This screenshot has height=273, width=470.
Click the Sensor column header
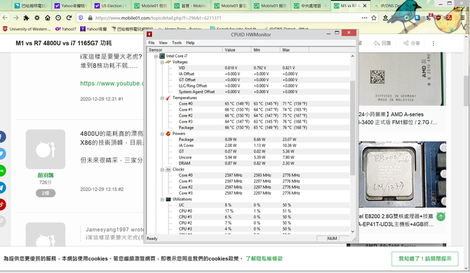coord(185,50)
